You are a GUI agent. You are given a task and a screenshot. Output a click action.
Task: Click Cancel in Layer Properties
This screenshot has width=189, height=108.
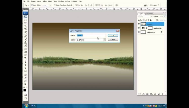coord(113,39)
